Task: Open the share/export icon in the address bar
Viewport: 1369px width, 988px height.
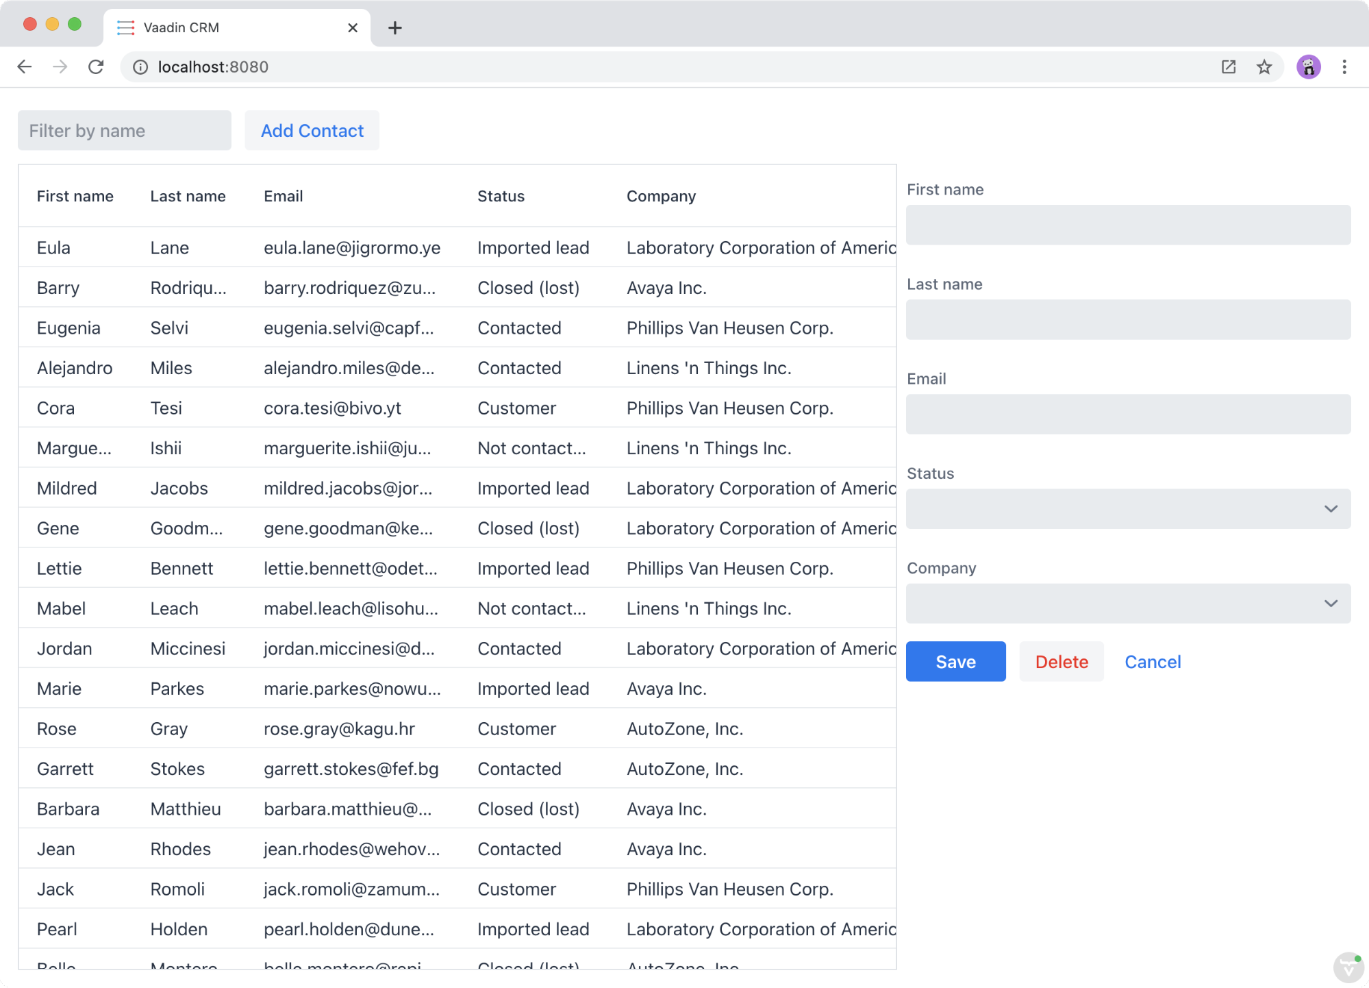Action: point(1228,66)
